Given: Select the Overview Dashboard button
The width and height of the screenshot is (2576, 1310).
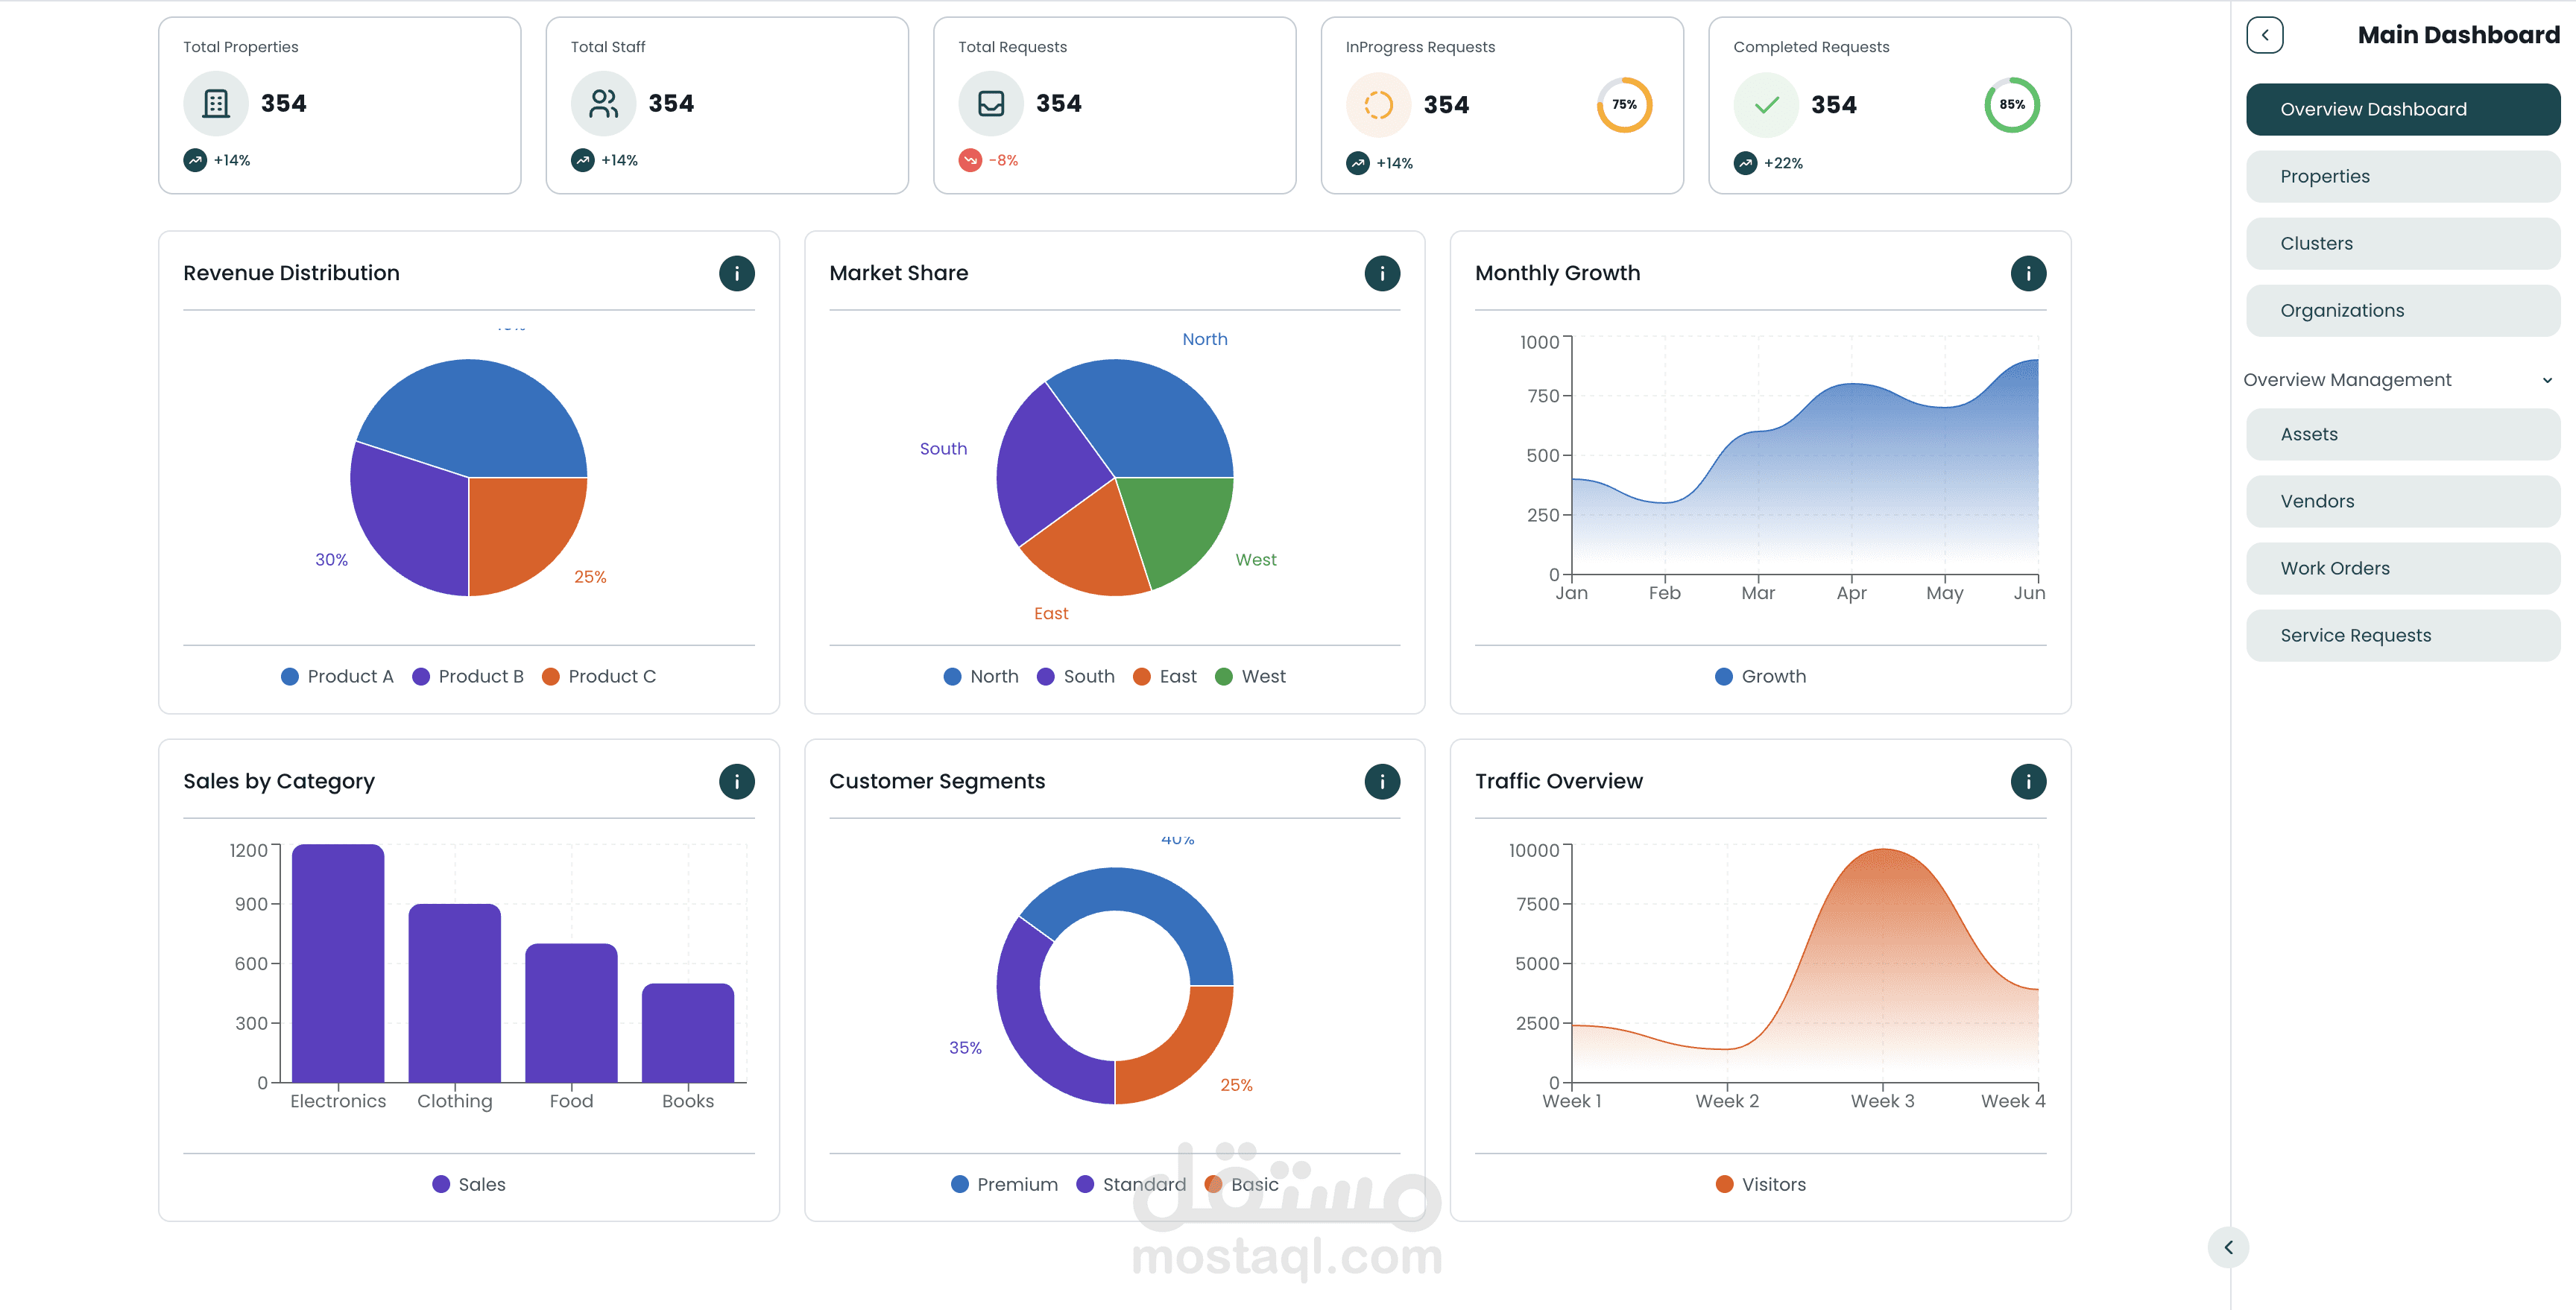Looking at the screenshot, I should (2402, 109).
